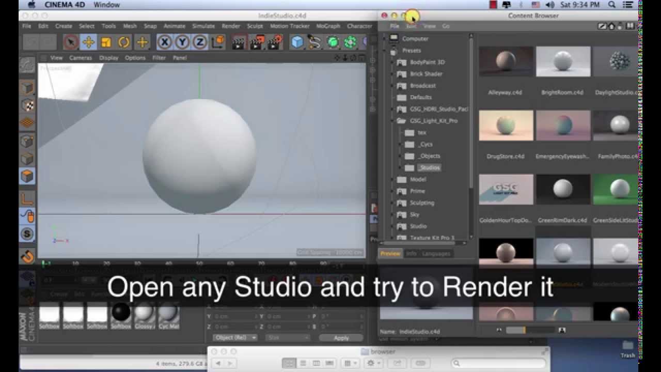The height and width of the screenshot is (372, 661).
Task: Expand the Broadcast library
Action: click(x=393, y=86)
